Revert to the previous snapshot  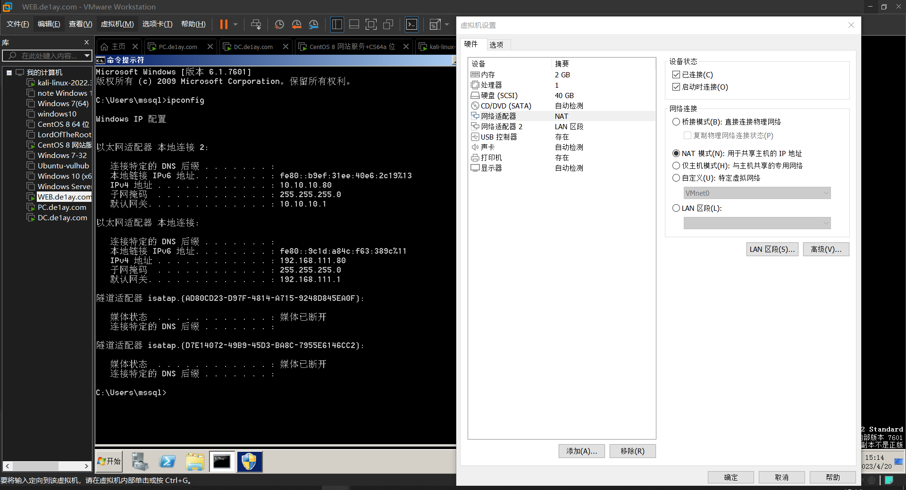pos(296,24)
